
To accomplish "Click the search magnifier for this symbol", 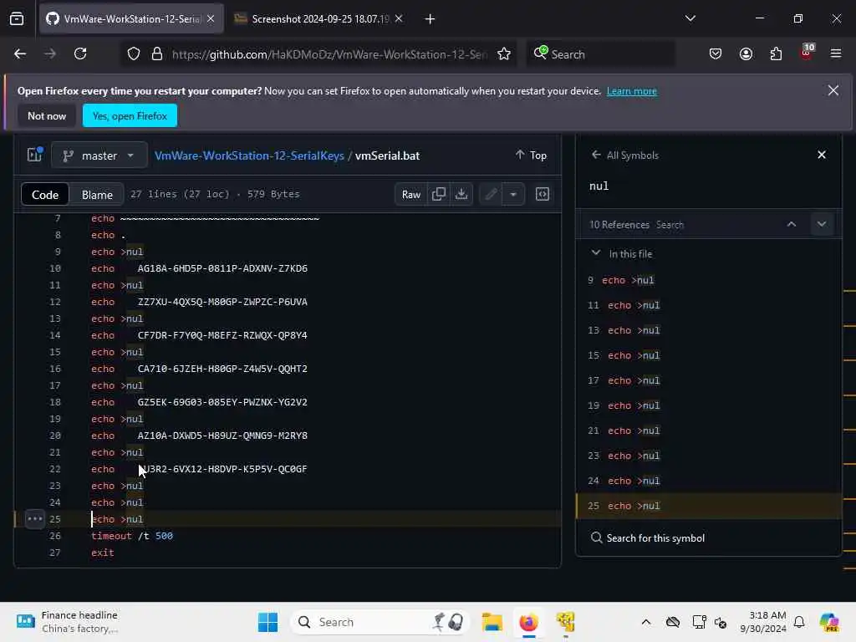I will (x=596, y=538).
